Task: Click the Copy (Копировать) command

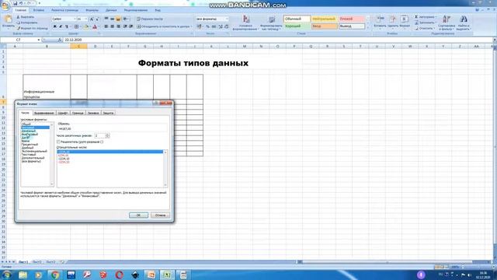Action: coord(27,23)
